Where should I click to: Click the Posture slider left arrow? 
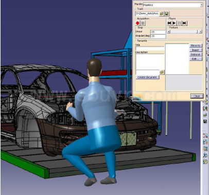pyautogui.click(x=169, y=32)
